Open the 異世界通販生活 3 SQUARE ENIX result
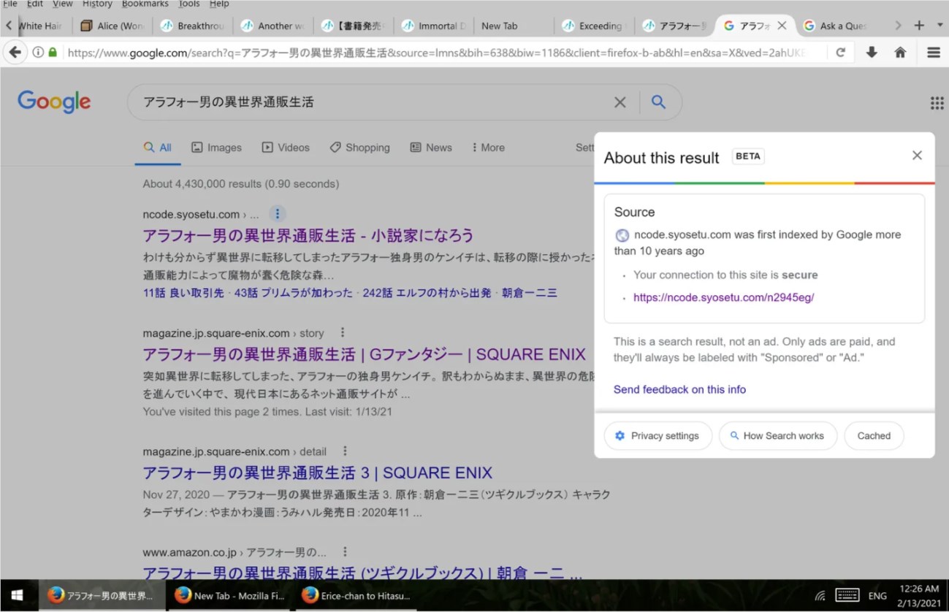This screenshot has height=612, width=949. pos(318,473)
